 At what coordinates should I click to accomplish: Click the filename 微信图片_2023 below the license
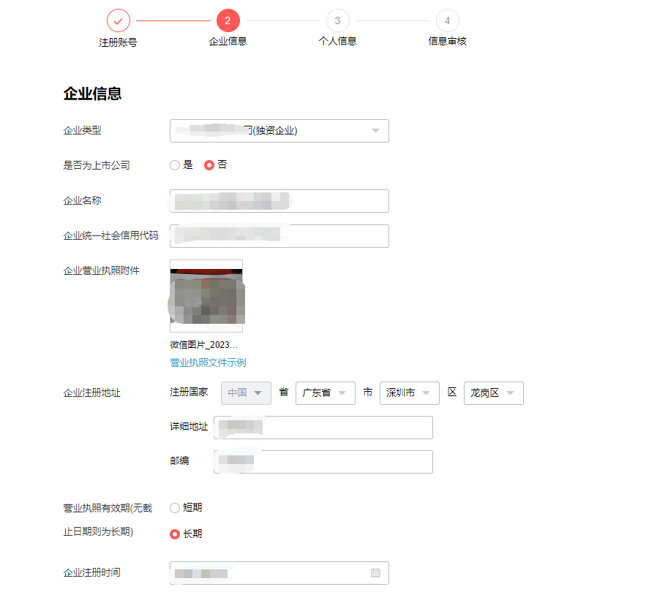click(x=206, y=345)
